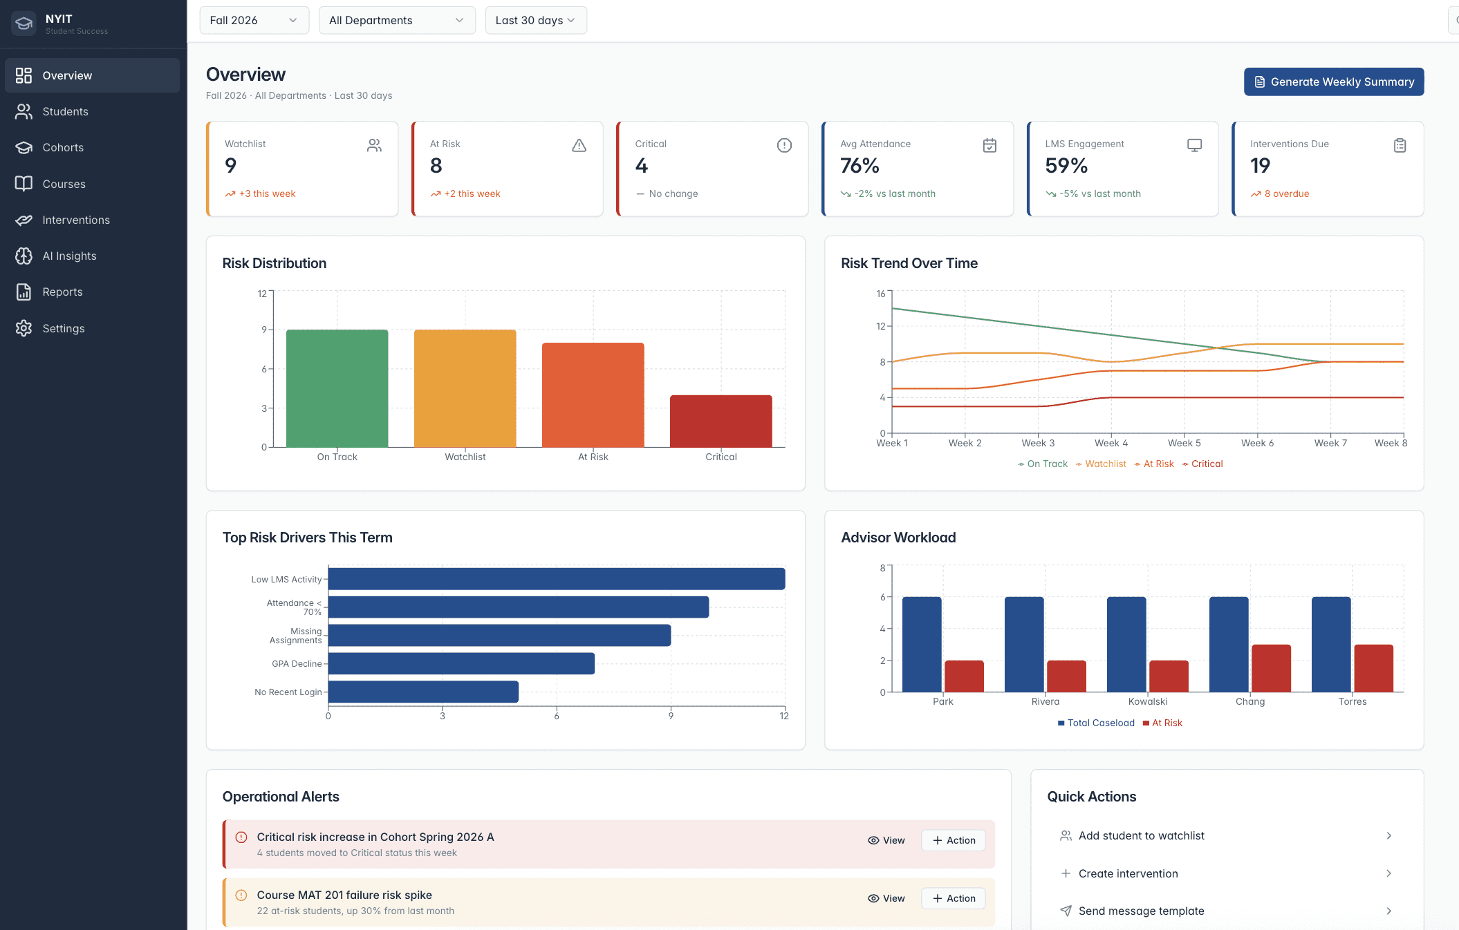
Task: Click the Avg Attendance calendar icon
Action: coord(989,145)
